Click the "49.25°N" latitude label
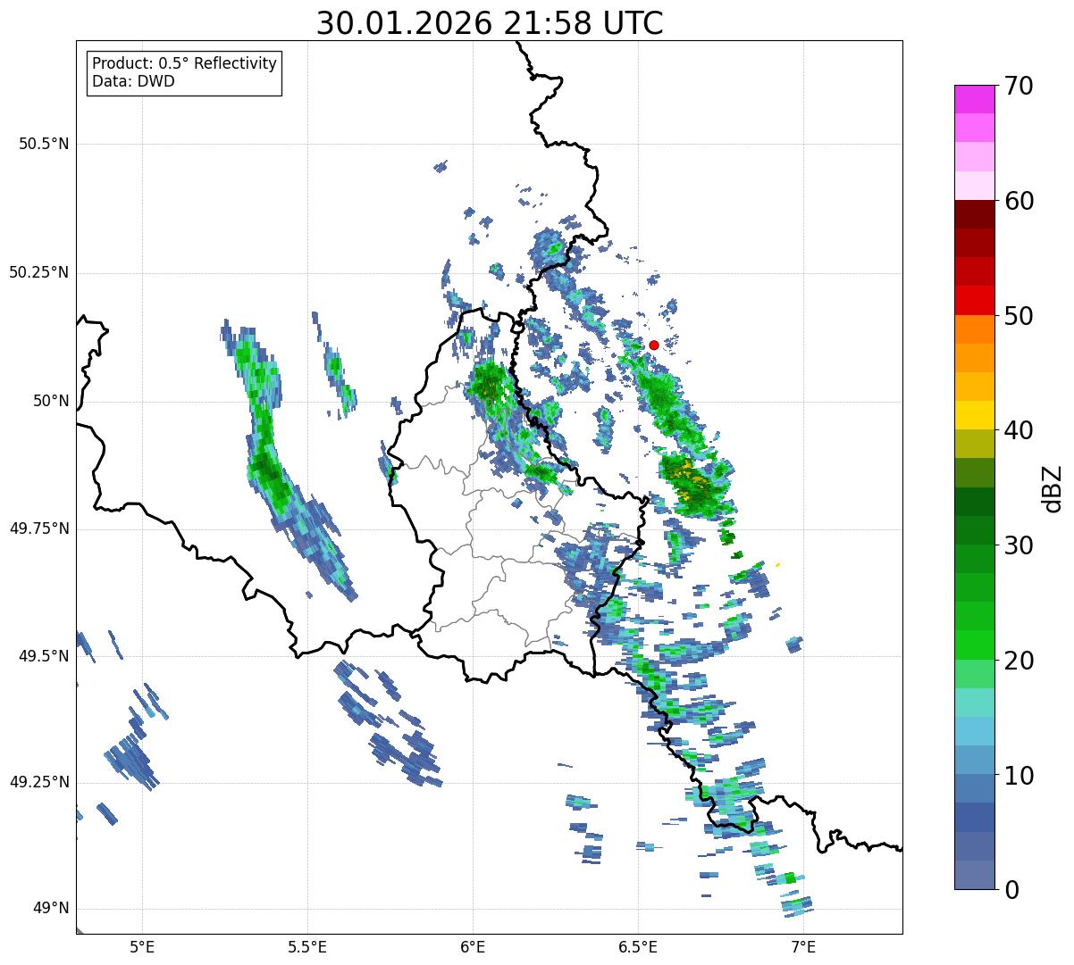This screenshot has width=1074, height=965. [x=38, y=782]
